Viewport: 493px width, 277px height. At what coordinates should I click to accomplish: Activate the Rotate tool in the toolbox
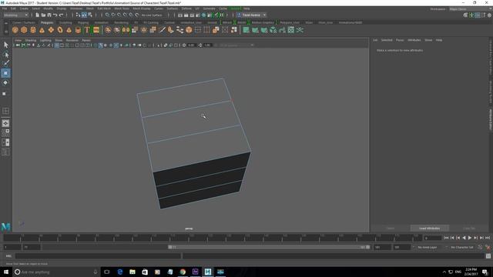coord(5,82)
